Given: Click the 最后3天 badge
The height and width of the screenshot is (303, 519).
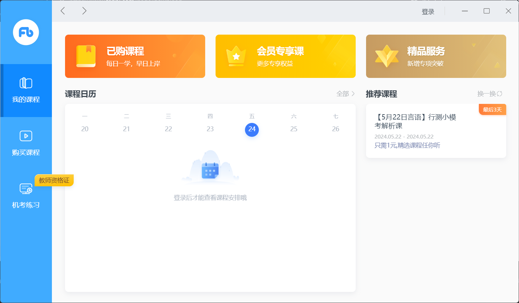Looking at the screenshot, I should [492, 109].
